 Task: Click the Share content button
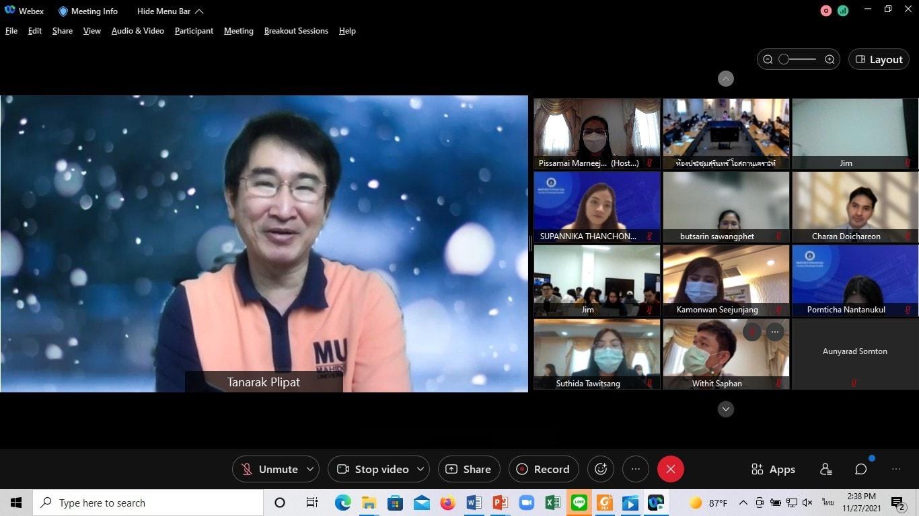(469, 469)
